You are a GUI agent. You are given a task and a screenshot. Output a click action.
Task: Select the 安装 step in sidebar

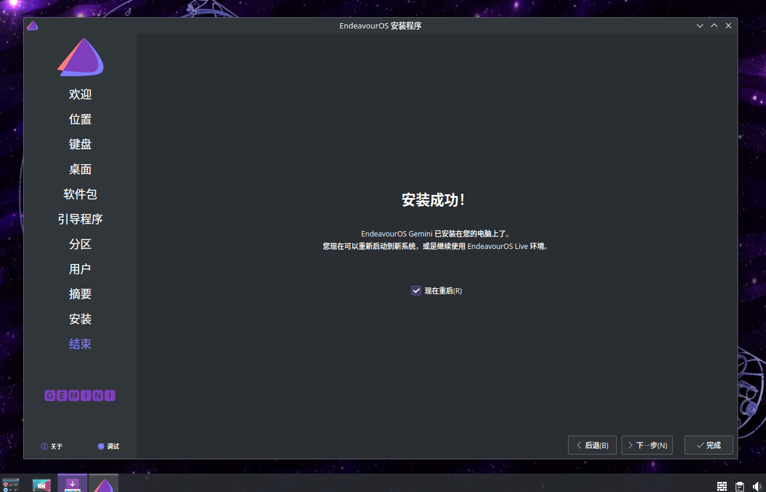80,319
